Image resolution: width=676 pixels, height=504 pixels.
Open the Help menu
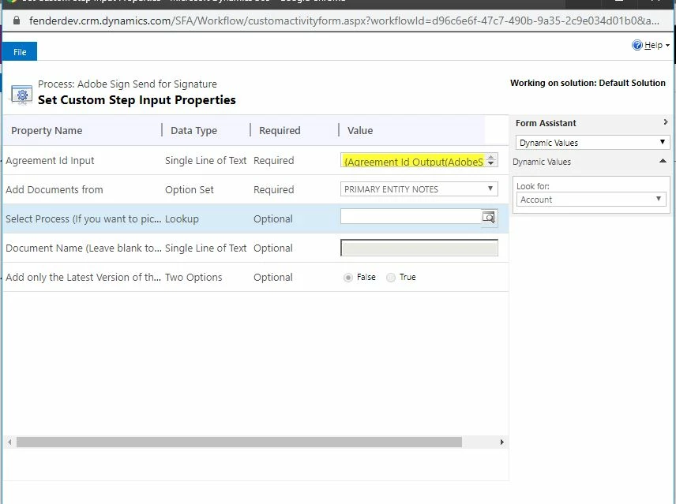click(656, 45)
